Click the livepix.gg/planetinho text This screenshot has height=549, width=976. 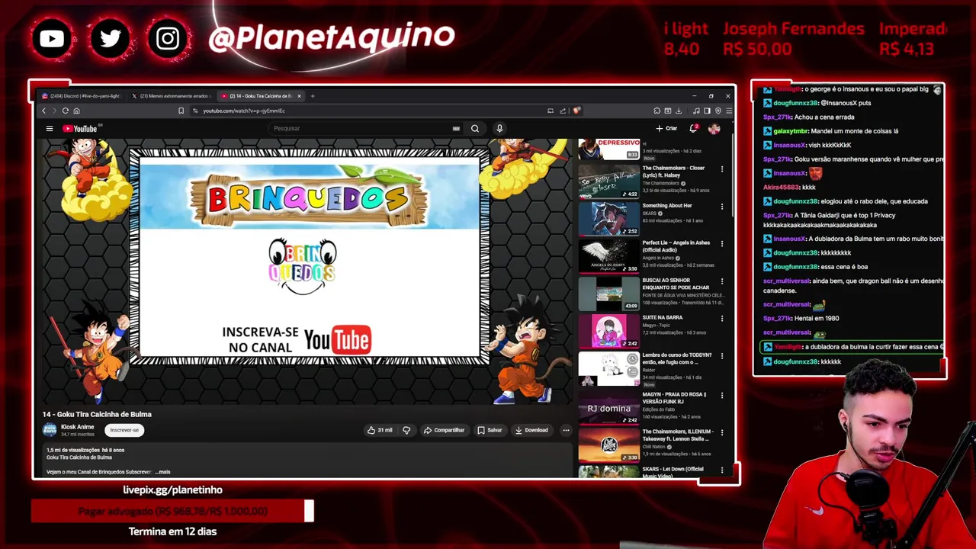pyautogui.click(x=172, y=490)
